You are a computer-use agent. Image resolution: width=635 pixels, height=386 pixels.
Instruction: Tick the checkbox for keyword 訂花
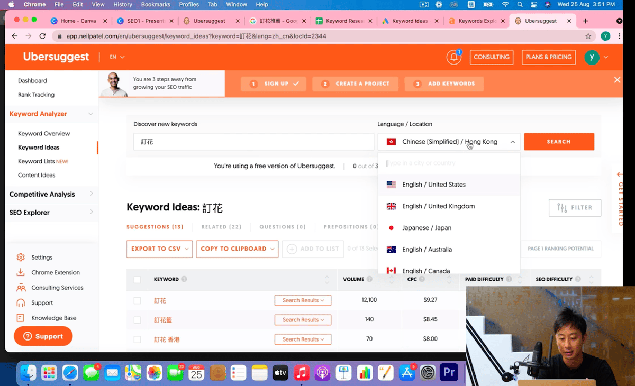point(137,300)
